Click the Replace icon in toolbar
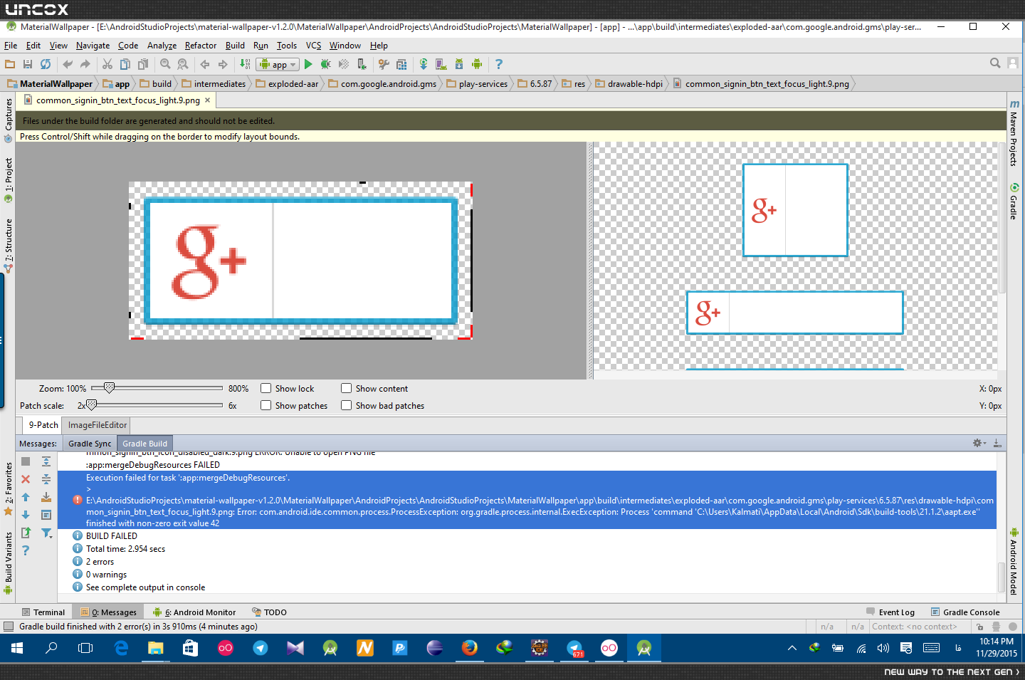 click(183, 64)
